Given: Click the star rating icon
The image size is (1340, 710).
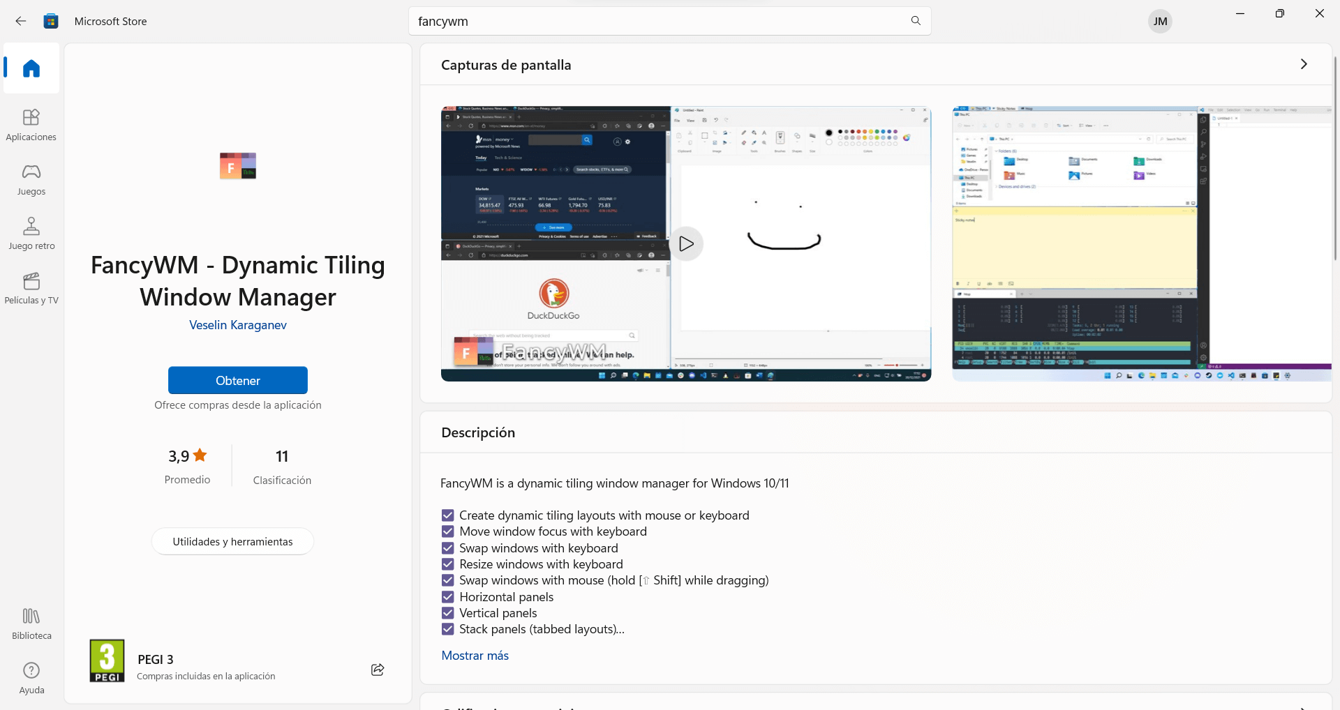Looking at the screenshot, I should coord(200,455).
